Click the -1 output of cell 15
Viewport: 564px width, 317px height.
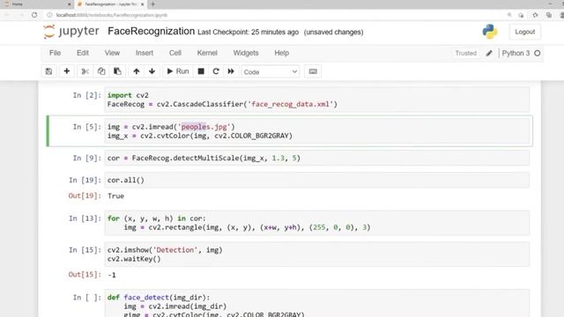112,275
